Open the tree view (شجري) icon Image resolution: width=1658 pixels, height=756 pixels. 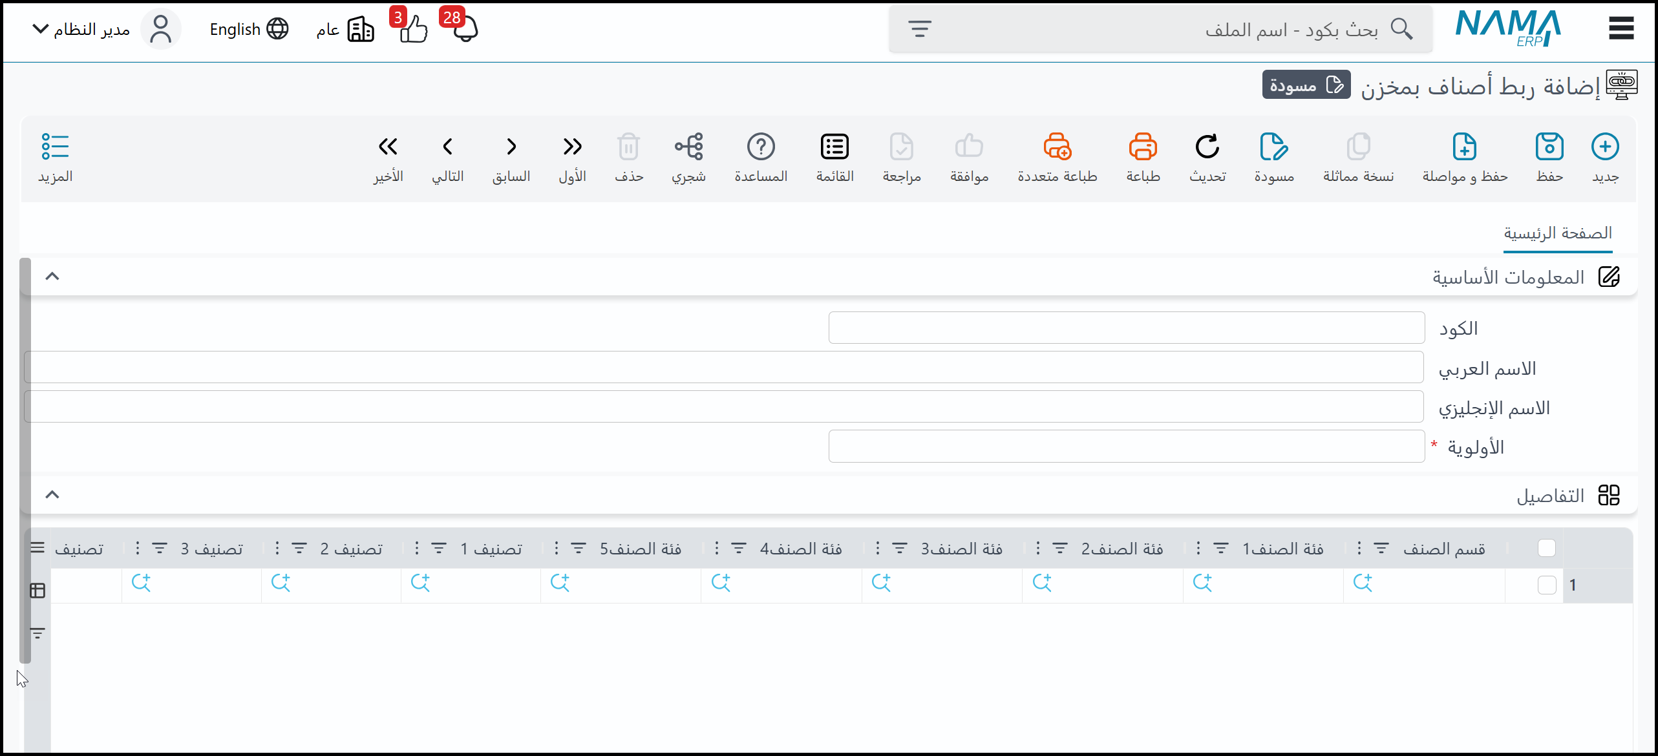point(688,147)
